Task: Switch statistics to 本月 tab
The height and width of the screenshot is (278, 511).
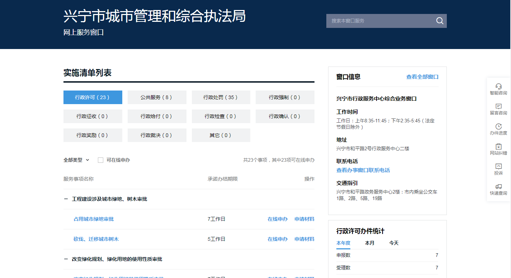Action: [370, 243]
